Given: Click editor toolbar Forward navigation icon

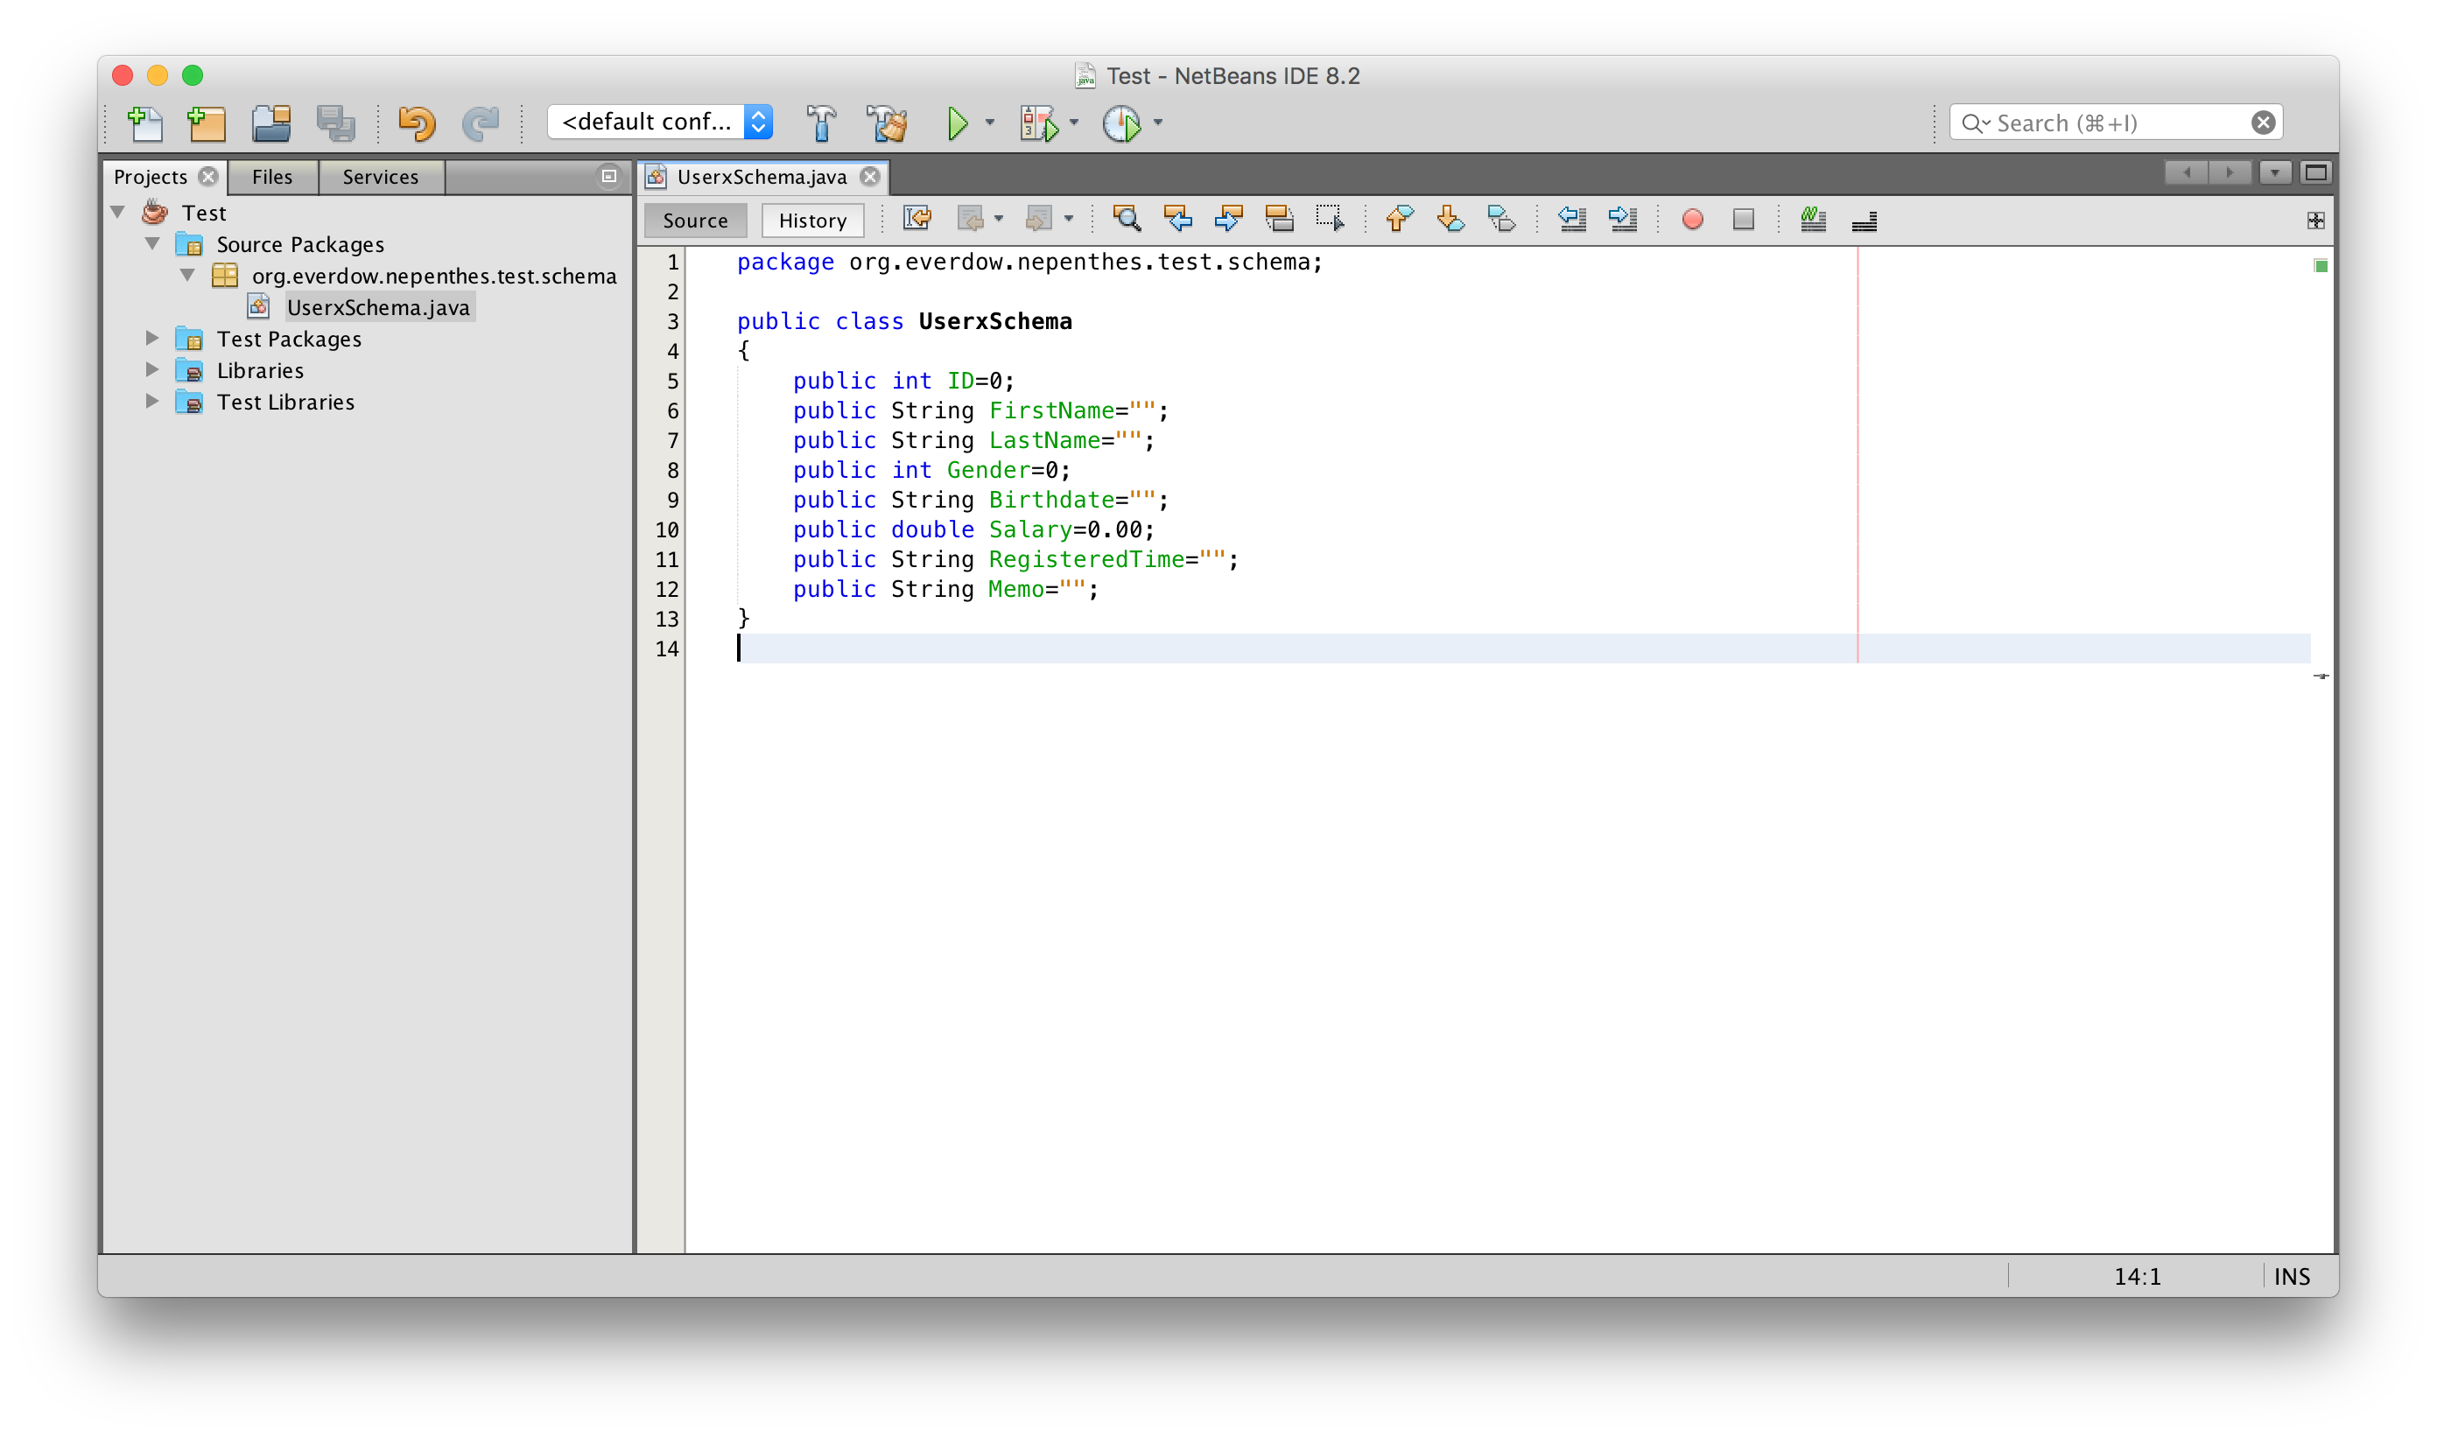Looking at the screenshot, I should click(1038, 220).
